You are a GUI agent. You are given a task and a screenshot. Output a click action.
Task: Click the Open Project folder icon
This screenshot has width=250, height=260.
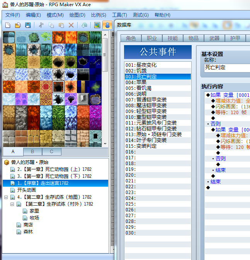click(18, 25)
